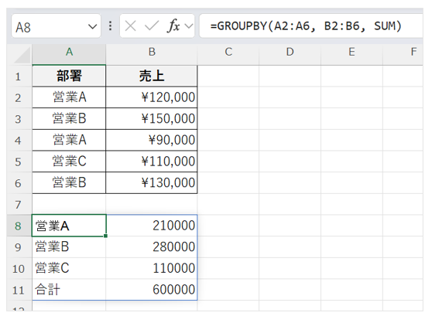Select cell A10 with 営業C result
Screen dimensions: 432x323
pos(69,268)
